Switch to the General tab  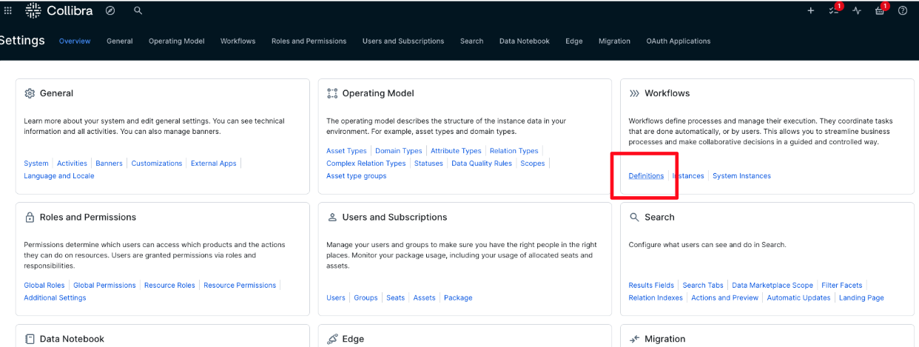(x=119, y=41)
